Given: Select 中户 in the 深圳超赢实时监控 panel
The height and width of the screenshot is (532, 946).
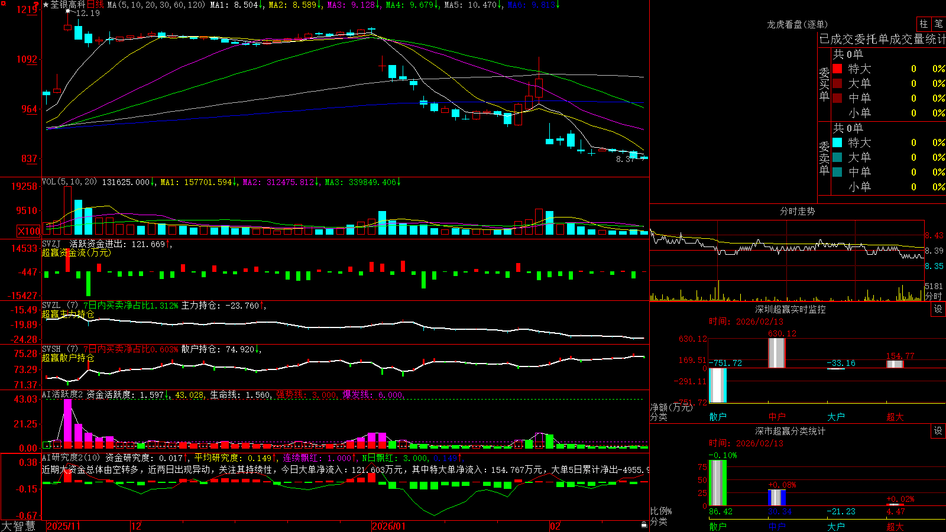Looking at the screenshot, I should pos(777,417).
